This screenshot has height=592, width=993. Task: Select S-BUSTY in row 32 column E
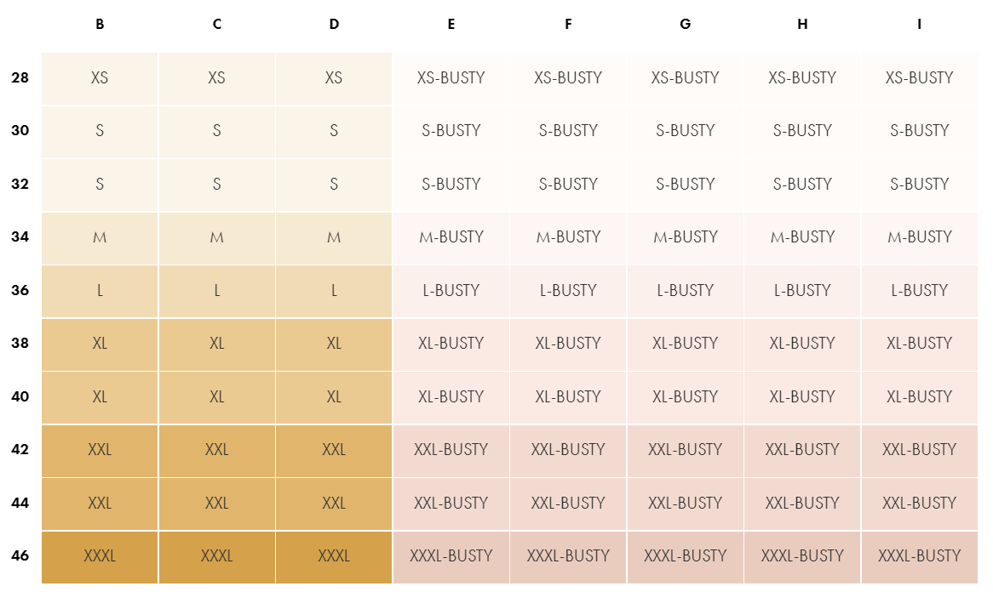tap(451, 185)
